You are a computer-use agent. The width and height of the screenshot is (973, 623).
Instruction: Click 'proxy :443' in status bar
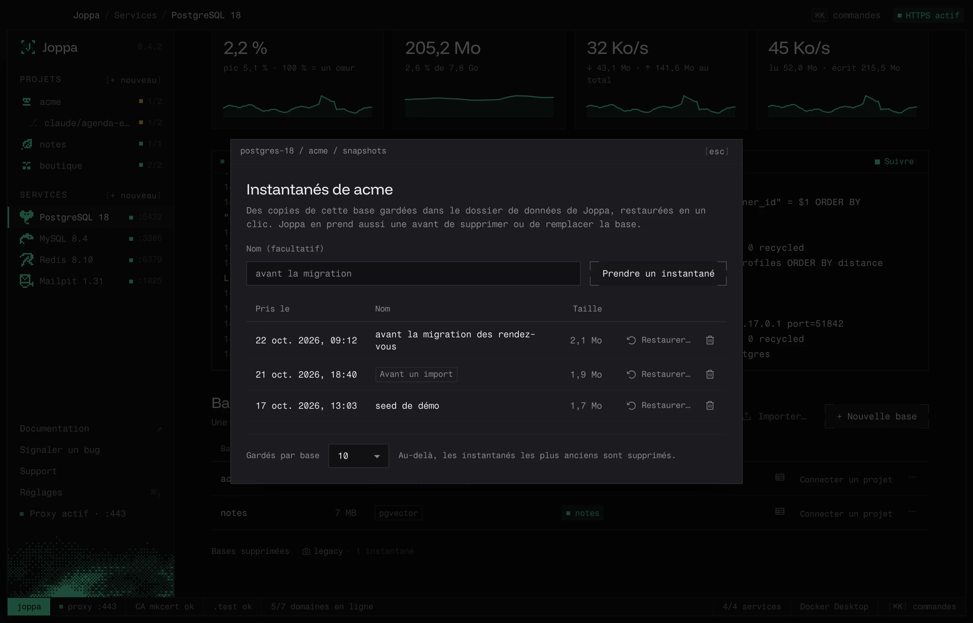(x=88, y=606)
